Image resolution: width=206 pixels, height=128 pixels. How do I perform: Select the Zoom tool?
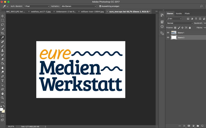[x=2, y=98]
